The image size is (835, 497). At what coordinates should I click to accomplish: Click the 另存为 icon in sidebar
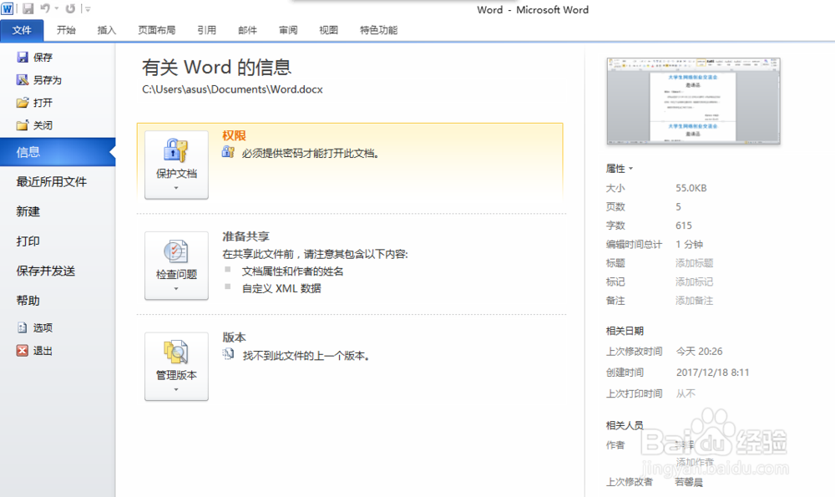[23, 80]
